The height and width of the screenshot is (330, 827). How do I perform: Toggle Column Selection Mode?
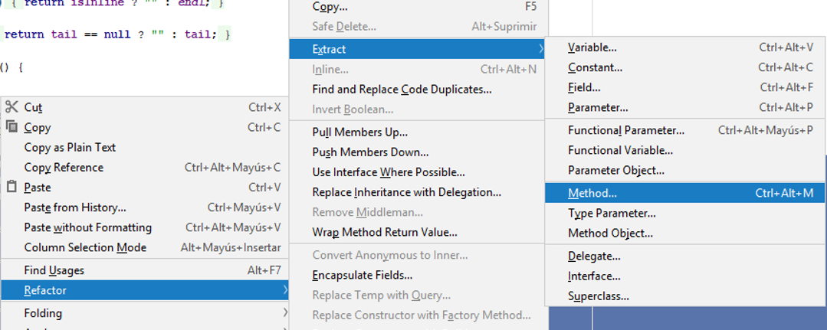point(85,247)
